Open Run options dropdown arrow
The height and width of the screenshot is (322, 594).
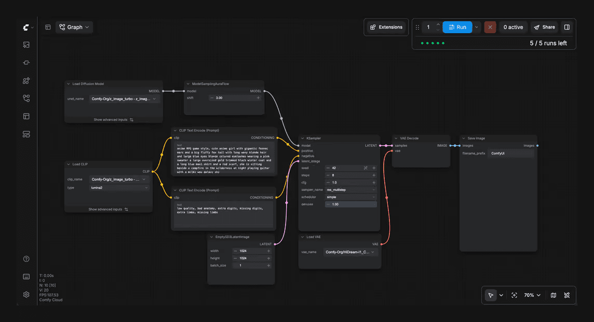(x=477, y=27)
